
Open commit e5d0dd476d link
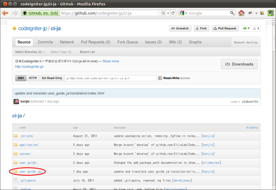click(250, 102)
